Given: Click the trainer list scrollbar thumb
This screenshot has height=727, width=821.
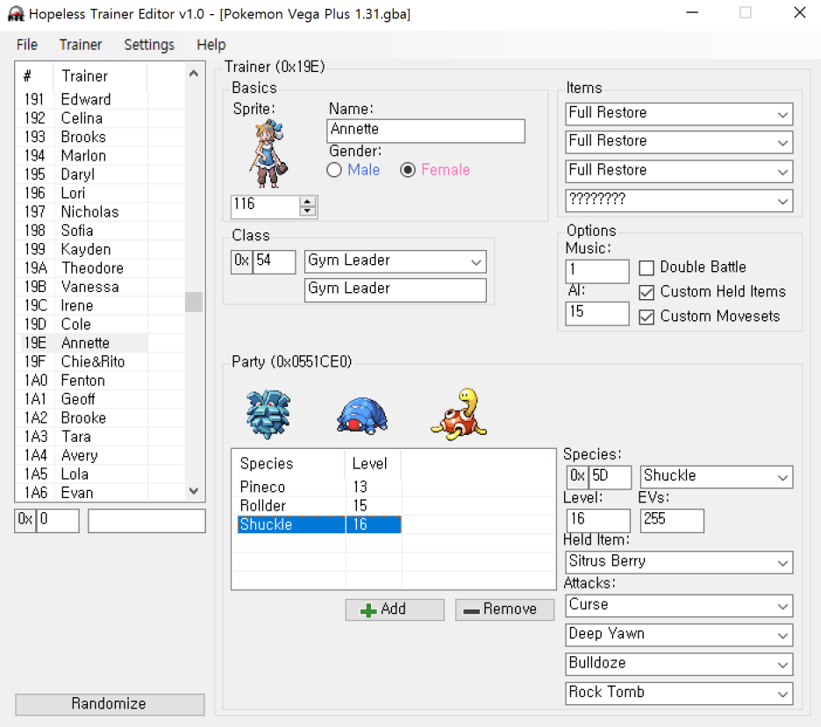Looking at the screenshot, I should click(194, 302).
